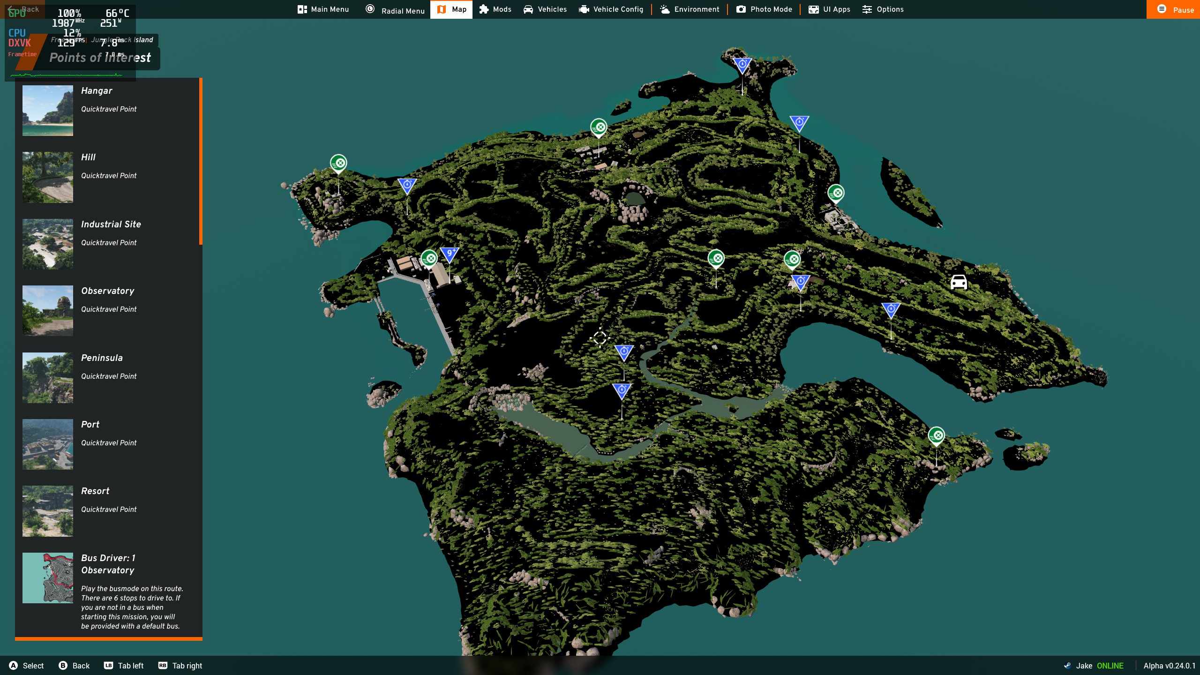Click the bus route map thumbnail
This screenshot has height=675, width=1200.
click(48, 578)
